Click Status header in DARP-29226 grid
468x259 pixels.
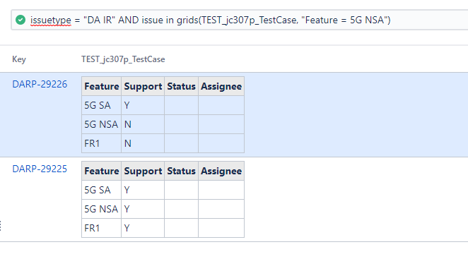(181, 86)
